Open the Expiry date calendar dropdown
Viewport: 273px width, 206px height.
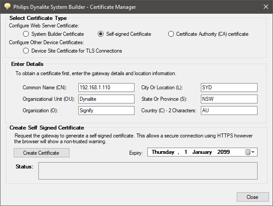coord(250,152)
